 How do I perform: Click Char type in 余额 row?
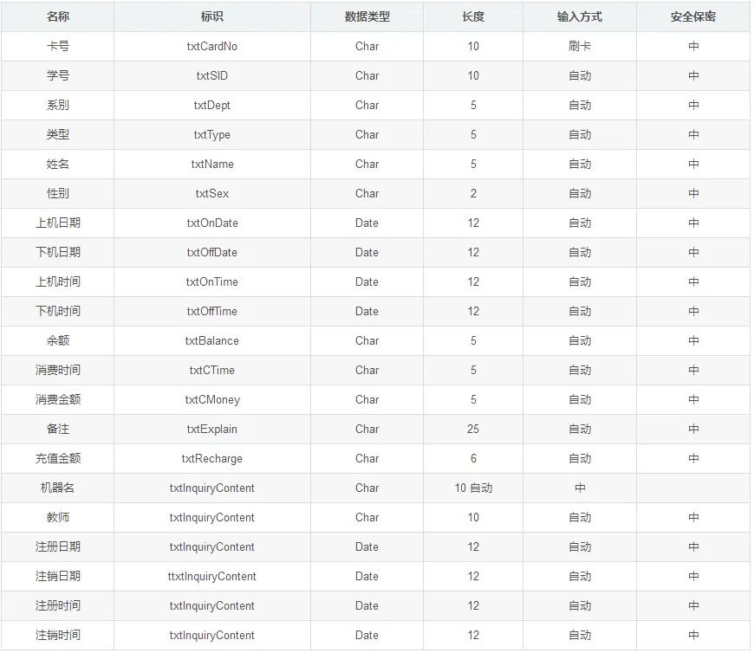point(367,340)
